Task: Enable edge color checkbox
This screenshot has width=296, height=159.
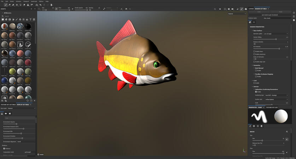Action: click(254, 62)
